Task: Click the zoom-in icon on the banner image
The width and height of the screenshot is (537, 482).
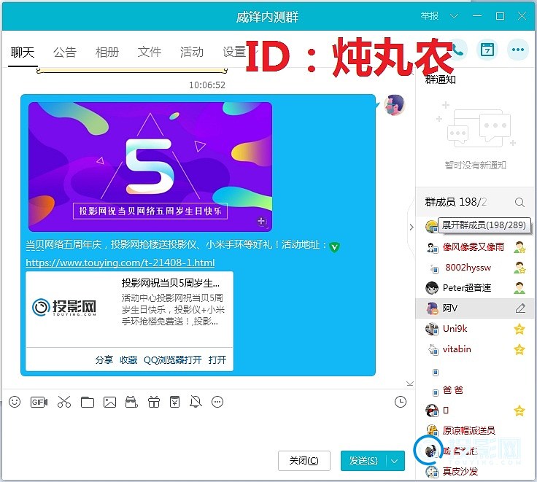Action: [x=262, y=222]
